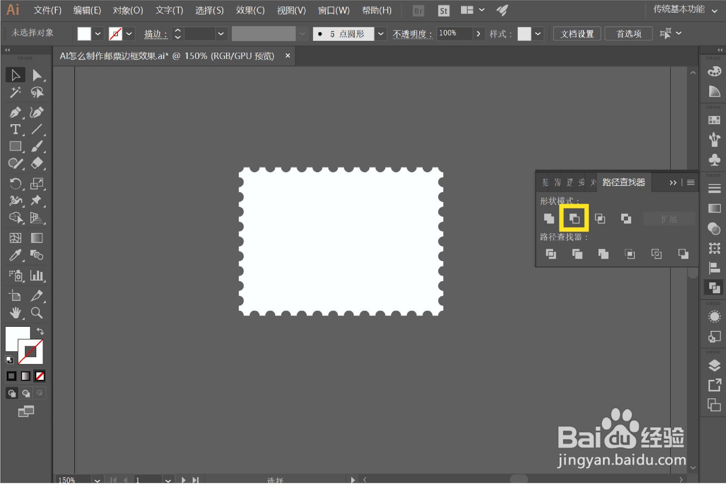
Task: Click the Minus Back pathfinder icon
Action: tap(683, 254)
